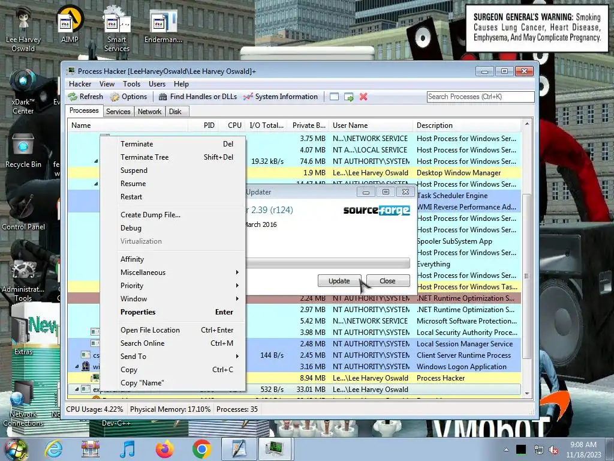Launch Google Chrome from the taskbar
Viewport: 614px width, 461px height.
[201, 449]
